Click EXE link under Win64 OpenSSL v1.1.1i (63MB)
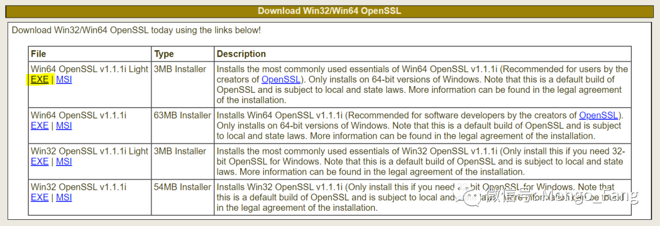This screenshot has height=226, width=660. click(x=40, y=125)
